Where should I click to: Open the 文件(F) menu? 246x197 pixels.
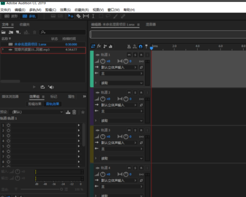[x=5, y=10]
